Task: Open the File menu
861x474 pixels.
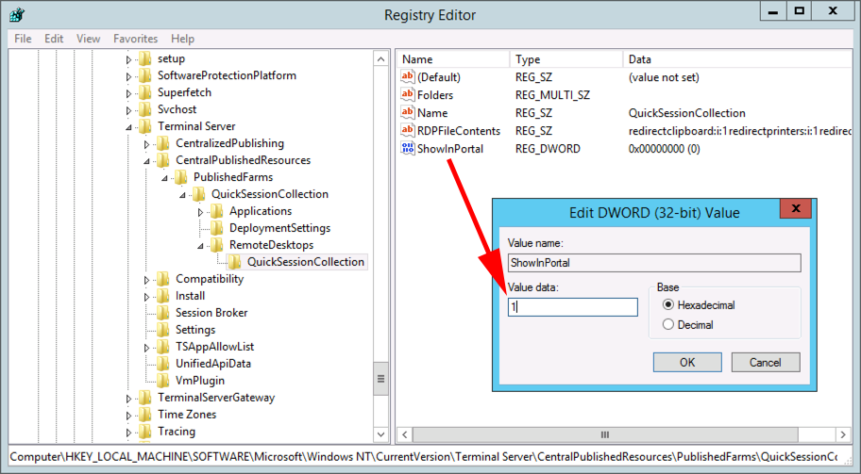Action: 23,39
